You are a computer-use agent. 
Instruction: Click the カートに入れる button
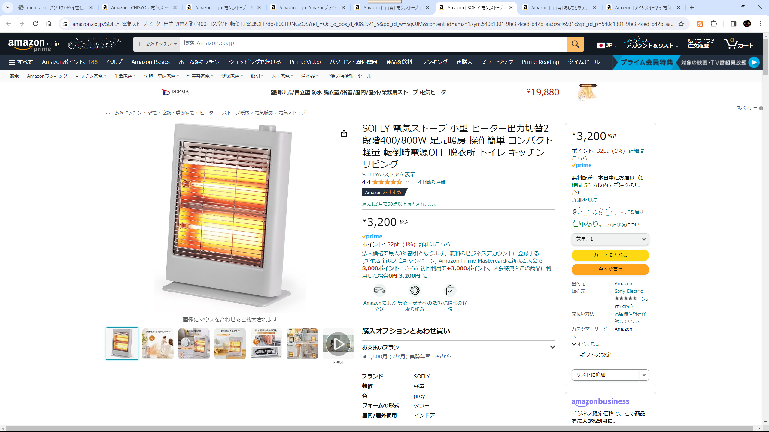click(x=610, y=255)
